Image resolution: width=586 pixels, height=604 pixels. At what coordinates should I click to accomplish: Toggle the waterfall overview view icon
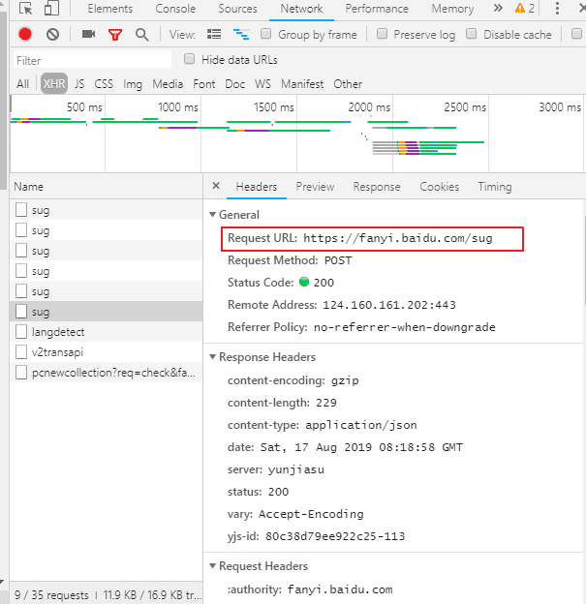pos(241,35)
